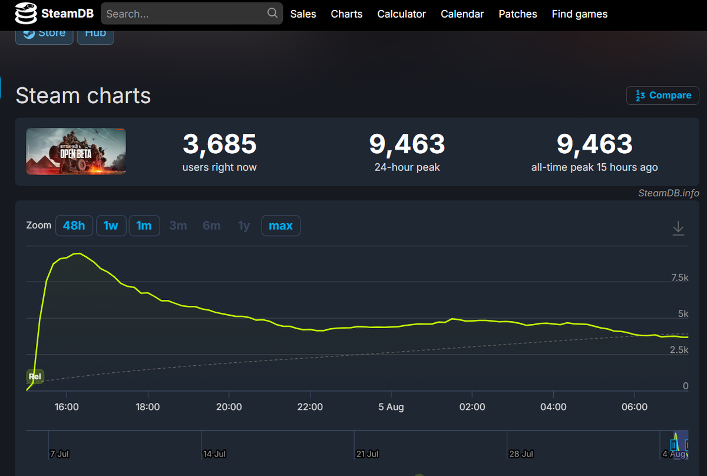
Task: Select the 48h zoom level
Action: (x=74, y=226)
